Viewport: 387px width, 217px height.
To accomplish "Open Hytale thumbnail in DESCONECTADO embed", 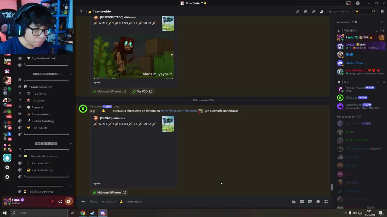I will tap(168, 24).
